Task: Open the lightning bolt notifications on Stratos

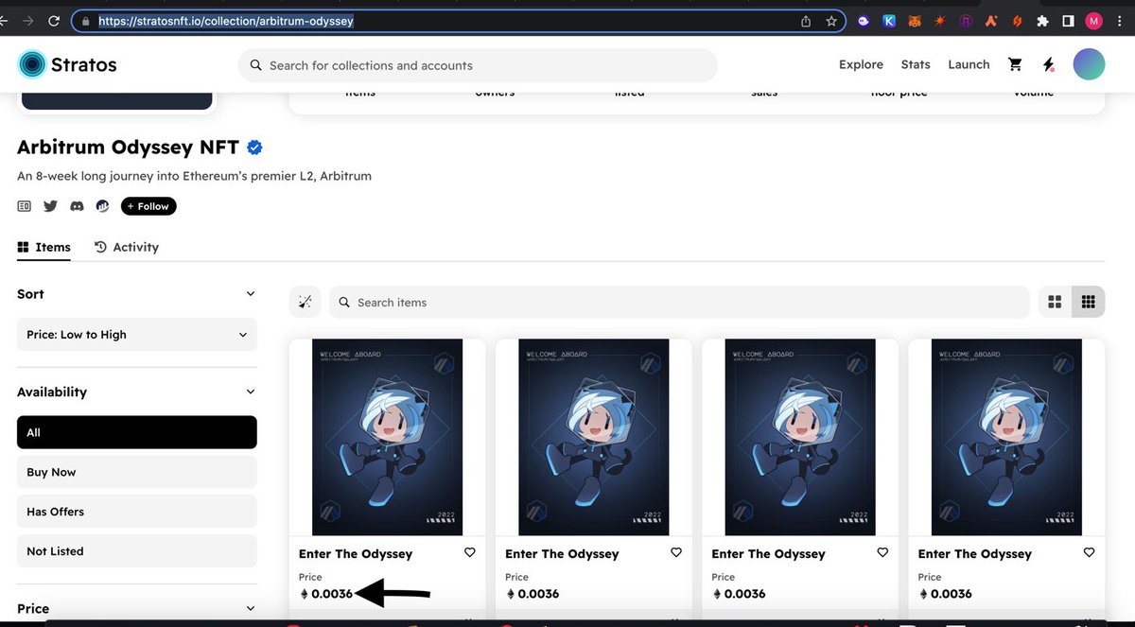Action: click(x=1049, y=64)
